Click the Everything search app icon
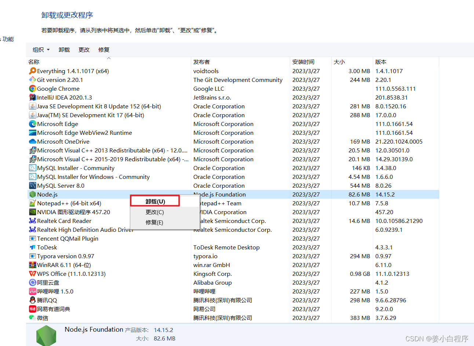This screenshot has width=474, height=346. tap(33, 71)
